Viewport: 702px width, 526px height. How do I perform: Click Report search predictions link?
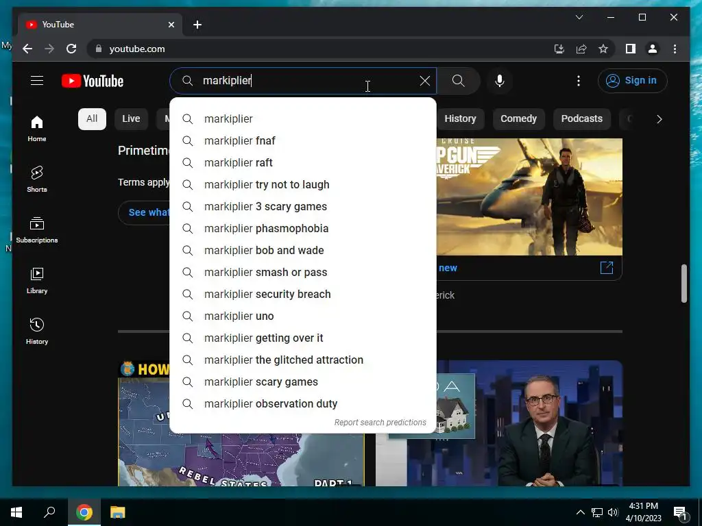(380, 422)
